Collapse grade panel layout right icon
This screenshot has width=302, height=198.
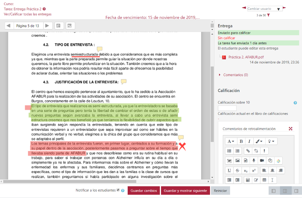coord(296,191)
